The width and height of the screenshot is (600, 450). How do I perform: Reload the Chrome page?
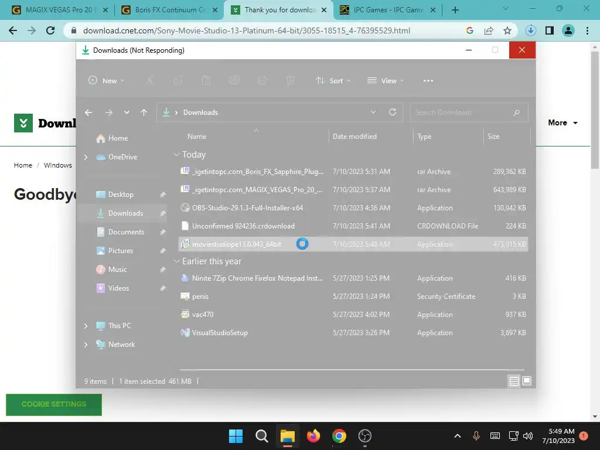point(50,30)
